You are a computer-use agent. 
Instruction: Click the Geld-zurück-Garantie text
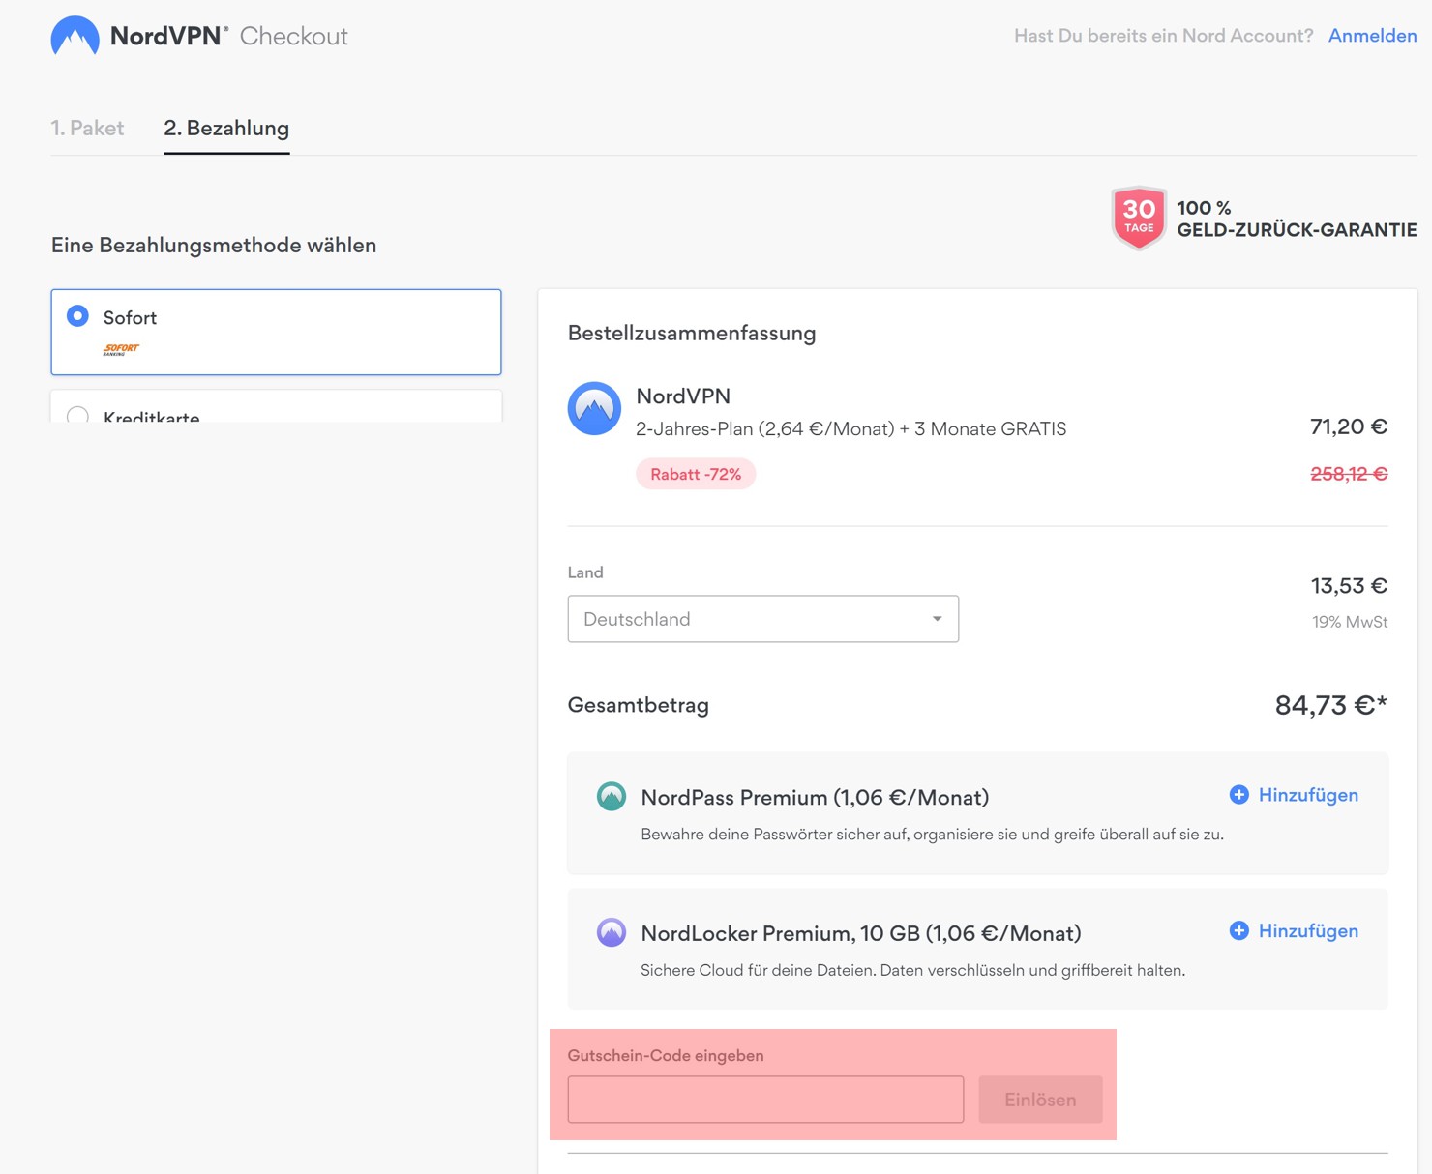point(1297,230)
